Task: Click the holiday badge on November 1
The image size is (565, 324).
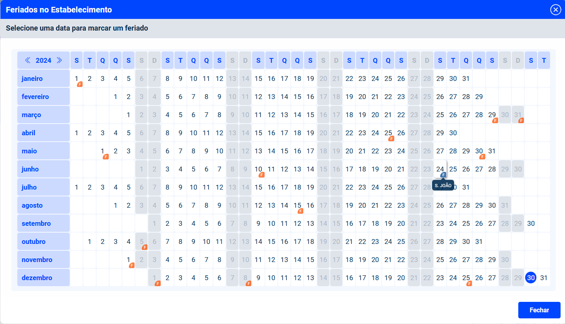Action: 132,265
